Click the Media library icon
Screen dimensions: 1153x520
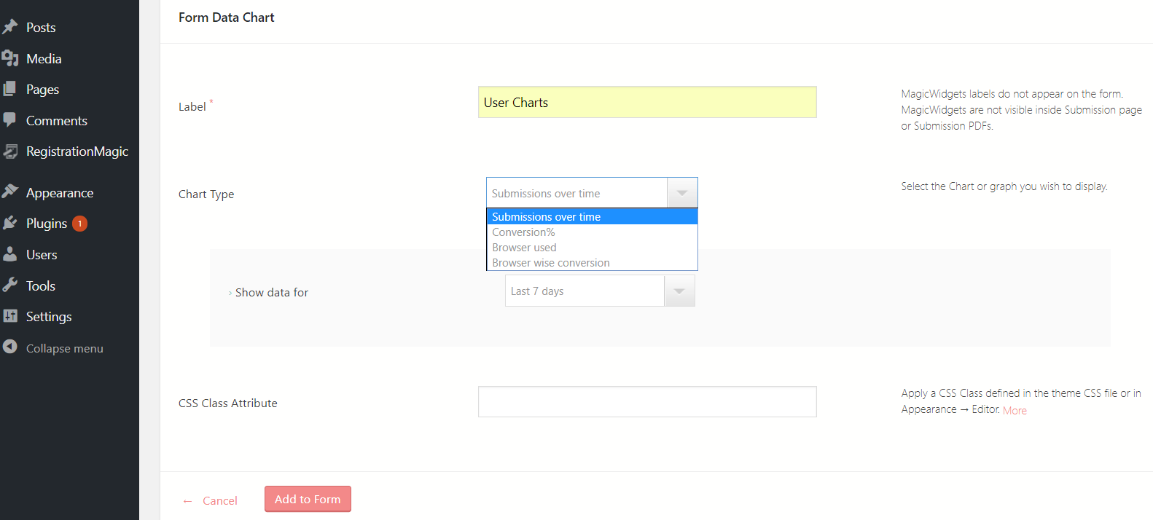tap(10, 58)
